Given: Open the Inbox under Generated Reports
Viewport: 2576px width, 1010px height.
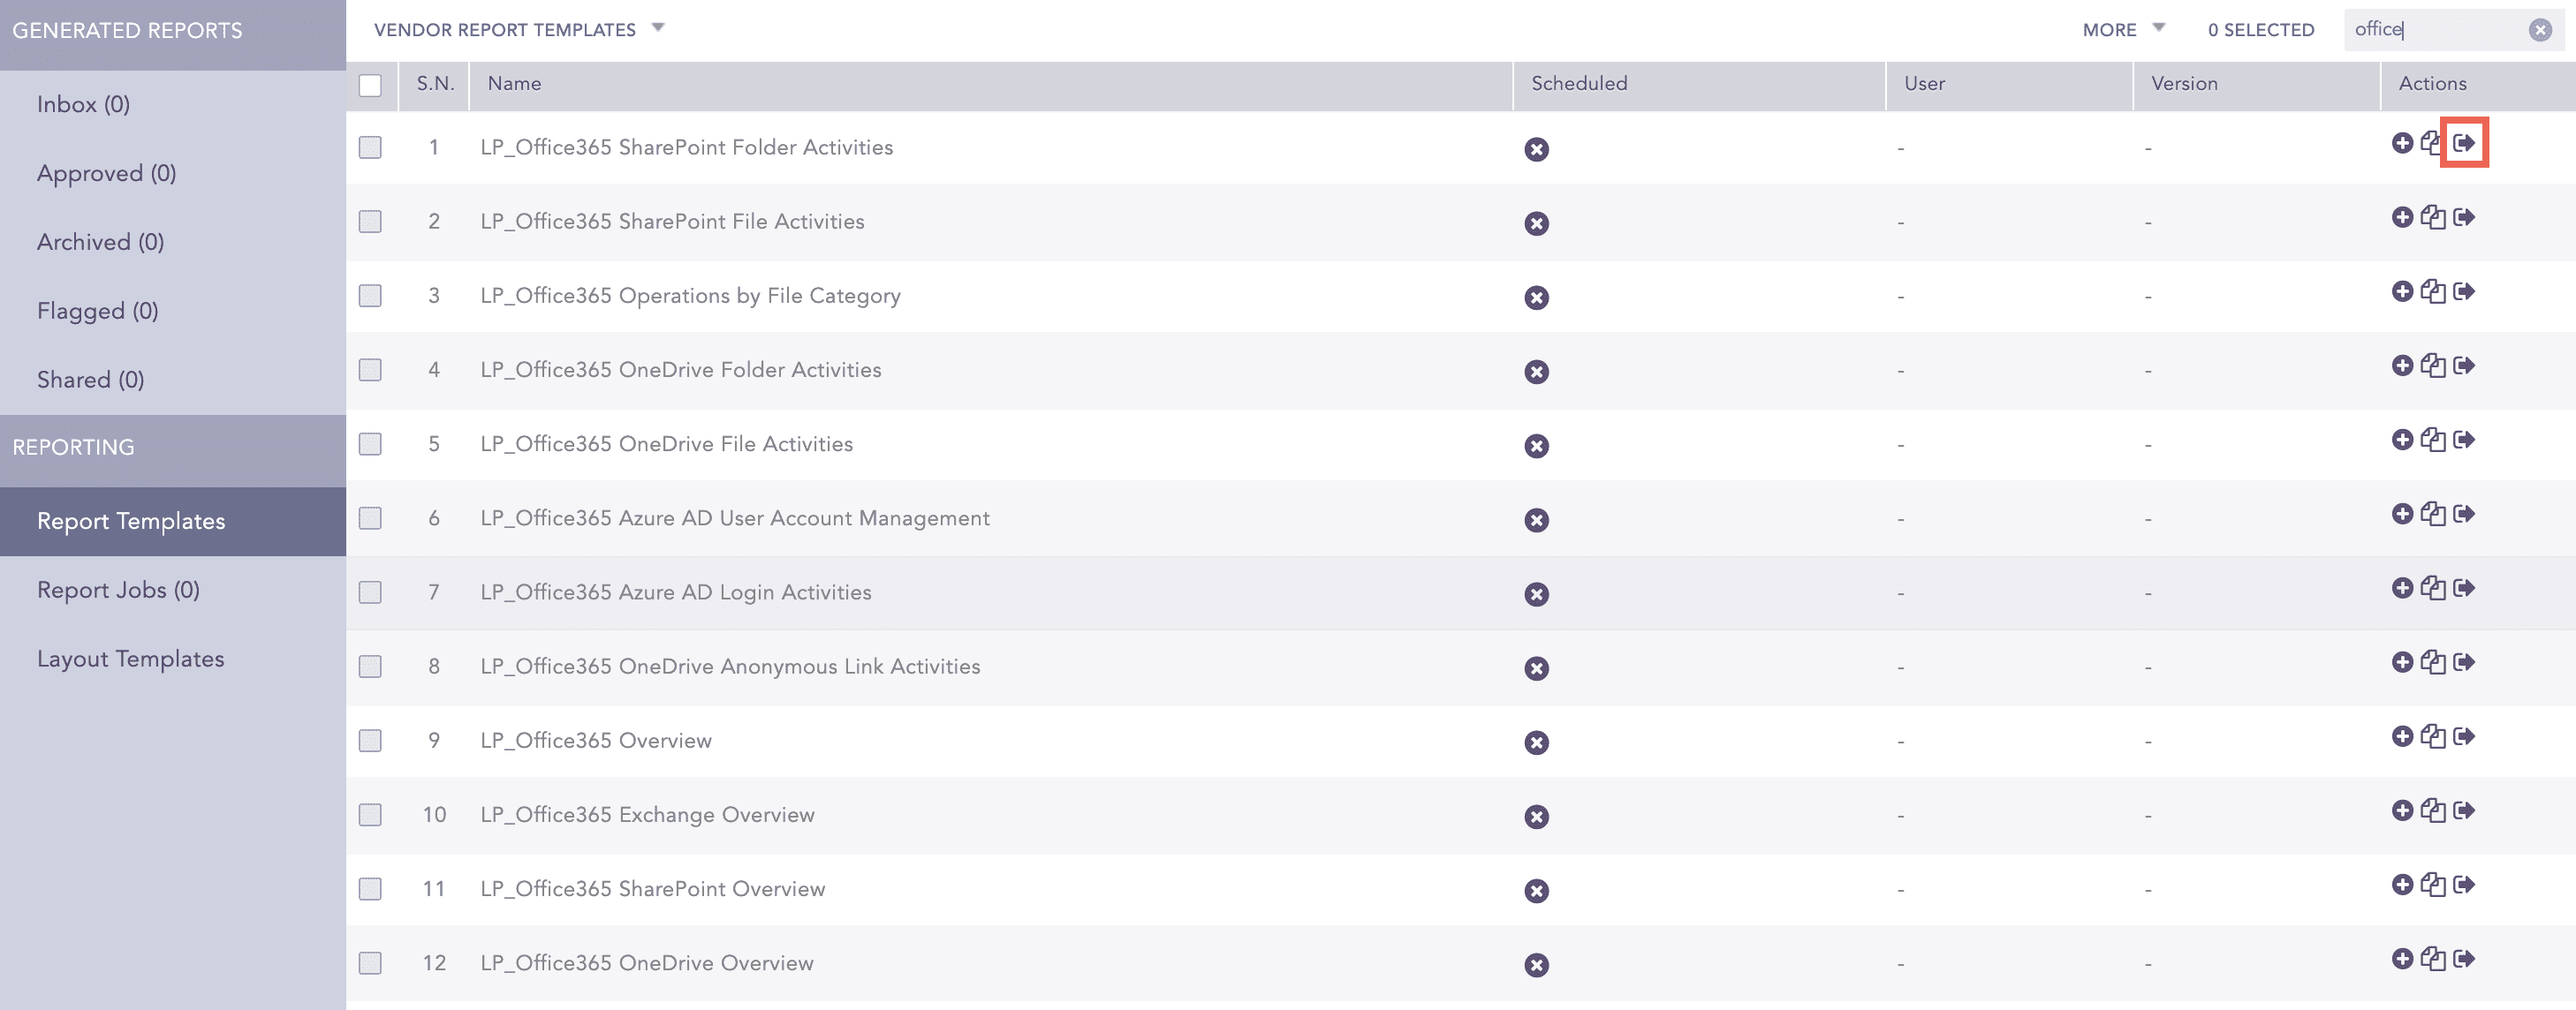Looking at the screenshot, I should click(x=83, y=103).
